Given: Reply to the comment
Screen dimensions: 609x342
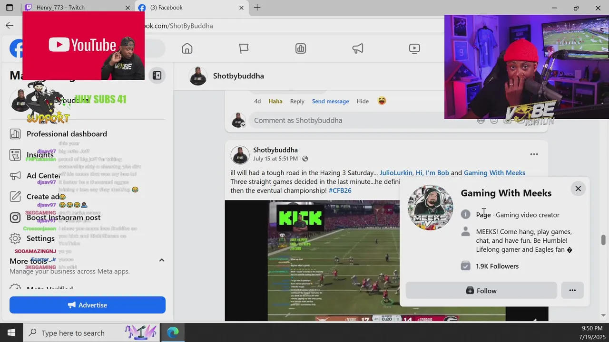Looking at the screenshot, I should click(297, 101).
